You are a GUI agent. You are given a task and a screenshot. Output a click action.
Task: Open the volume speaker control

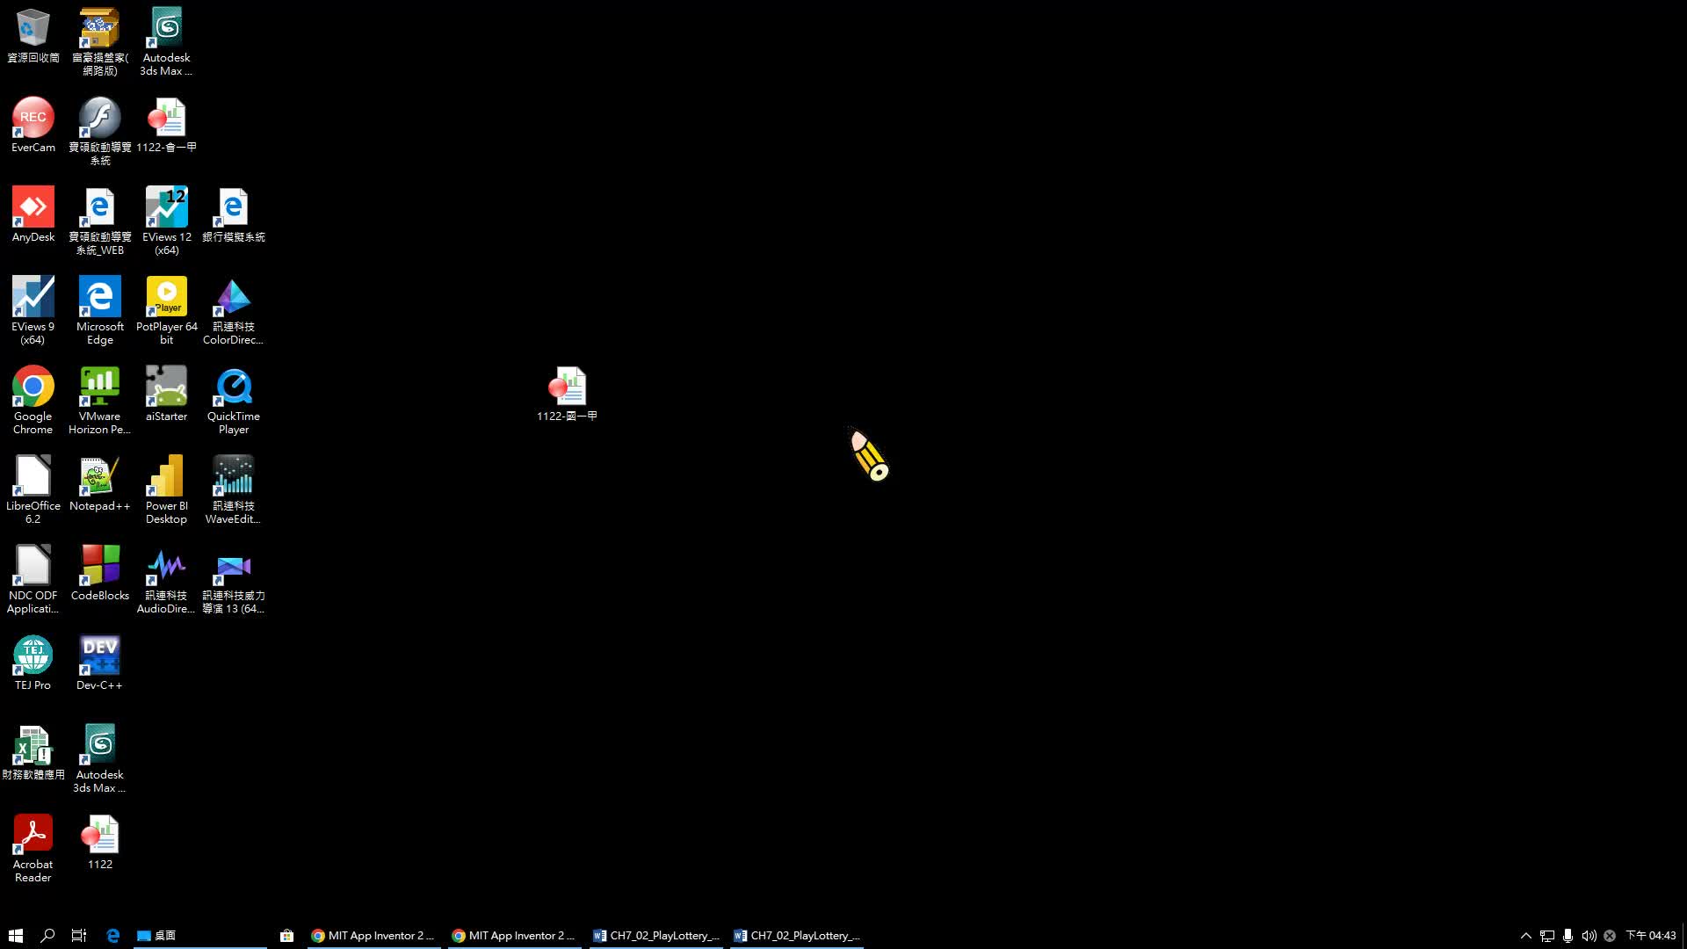[x=1589, y=936]
